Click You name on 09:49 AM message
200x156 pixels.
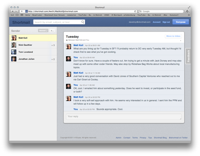[76, 57]
